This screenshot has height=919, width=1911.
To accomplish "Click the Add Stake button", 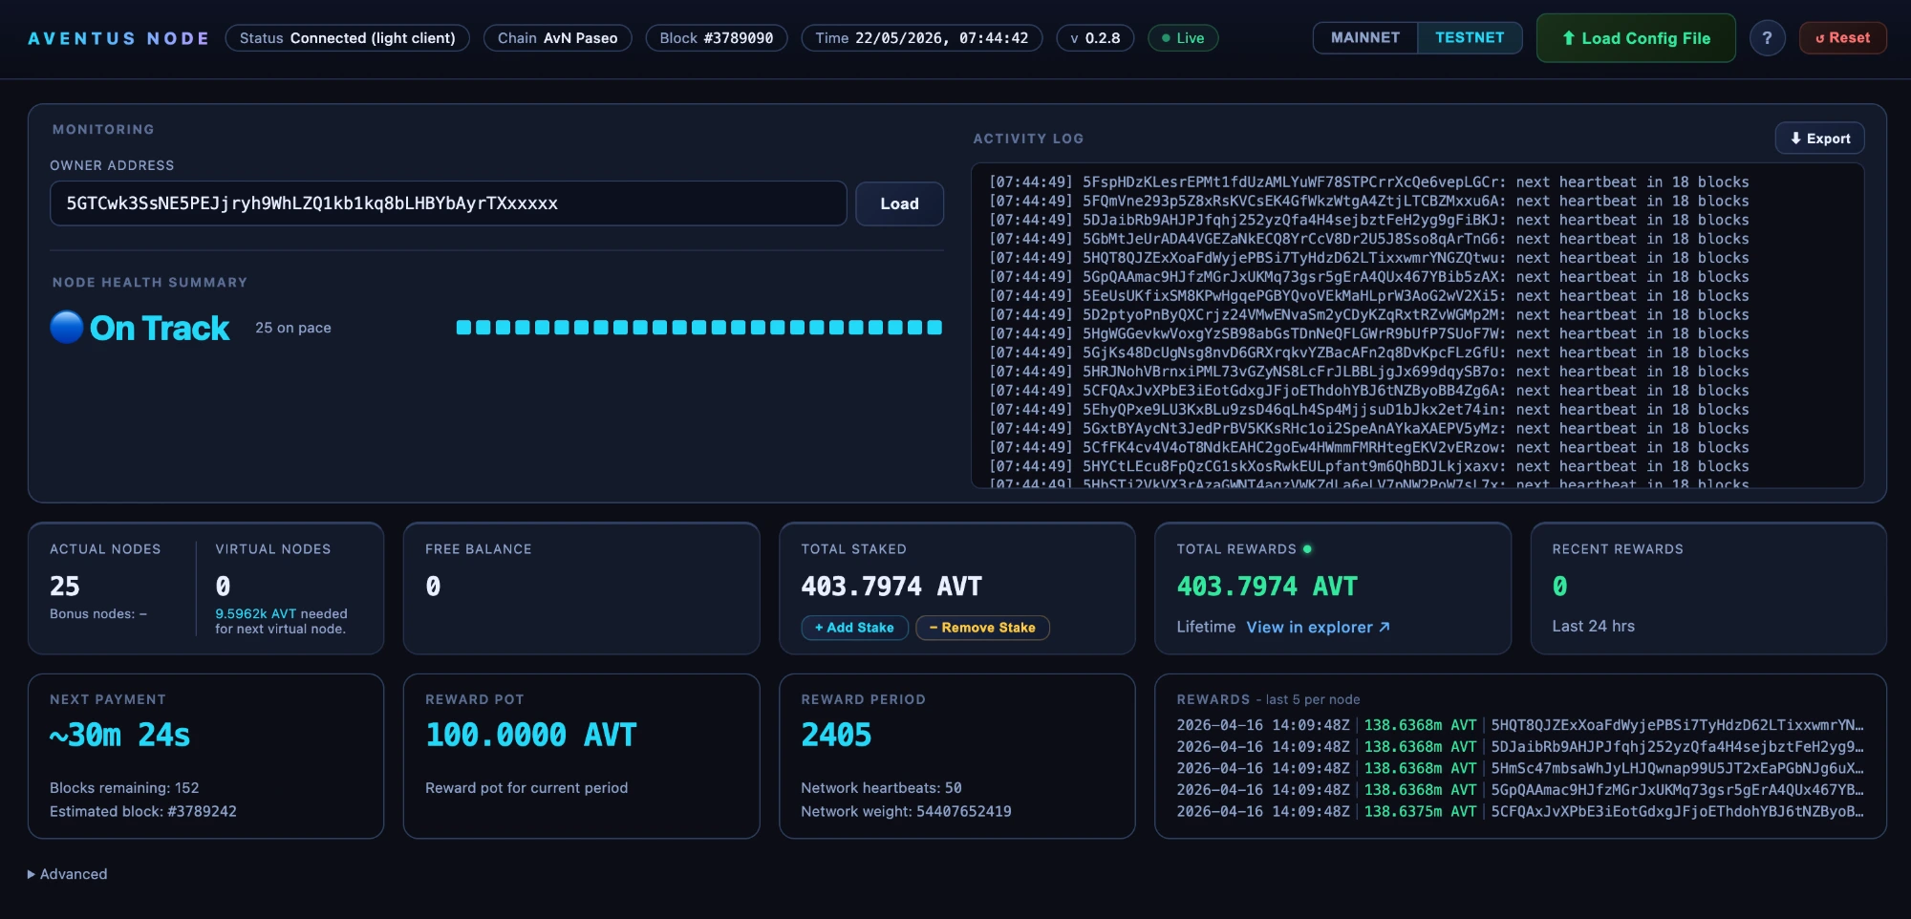I will (x=854, y=628).
